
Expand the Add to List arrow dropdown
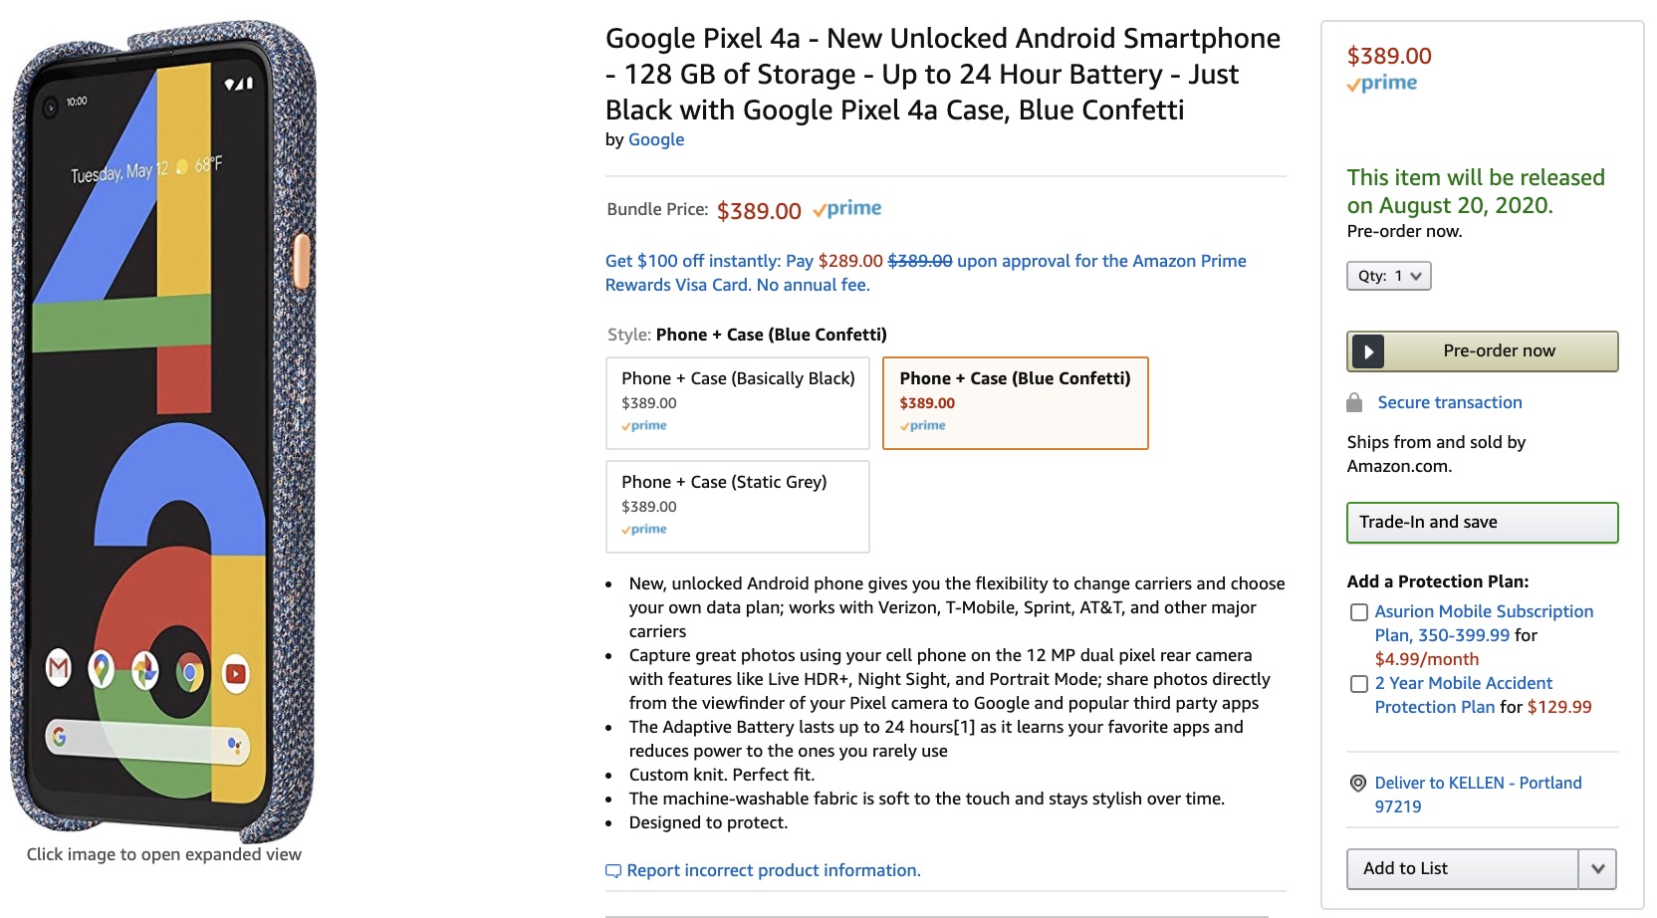1597,869
